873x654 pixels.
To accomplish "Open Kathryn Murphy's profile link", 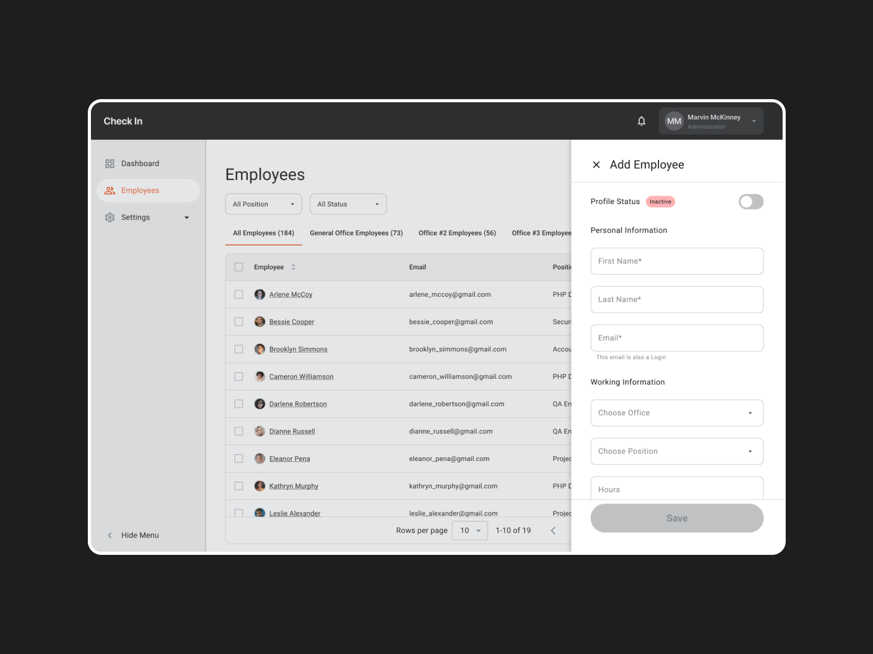I will point(294,486).
